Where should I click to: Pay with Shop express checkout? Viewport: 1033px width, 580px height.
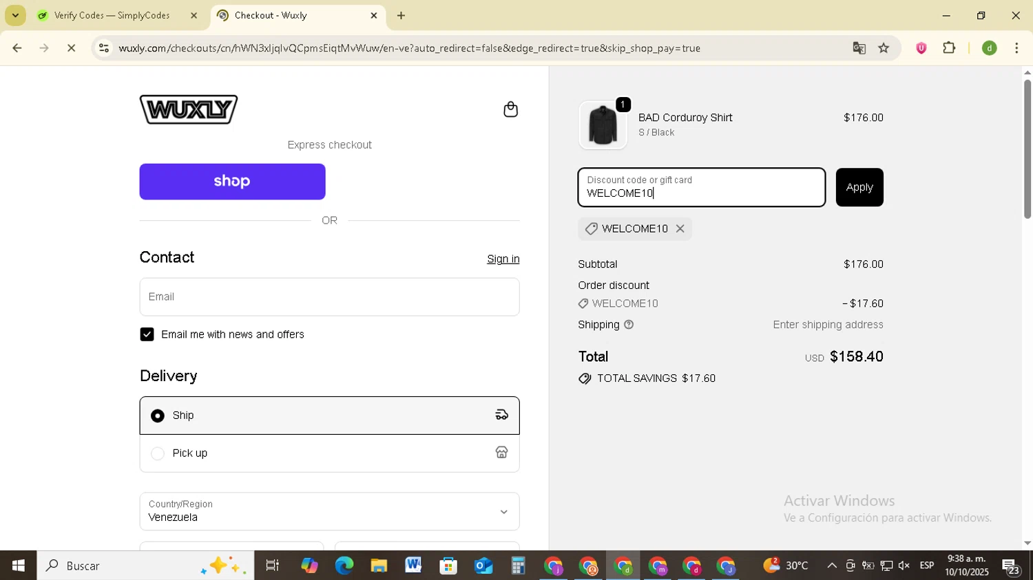coord(232,182)
